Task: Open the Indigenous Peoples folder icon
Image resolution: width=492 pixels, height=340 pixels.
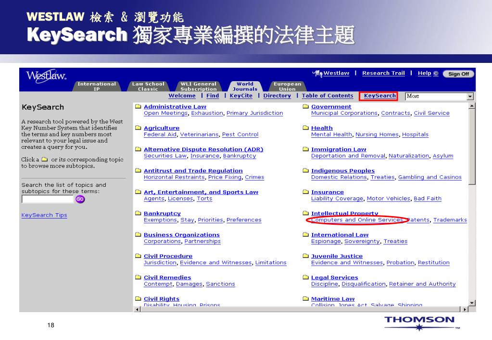Action: pyautogui.click(x=305, y=170)
